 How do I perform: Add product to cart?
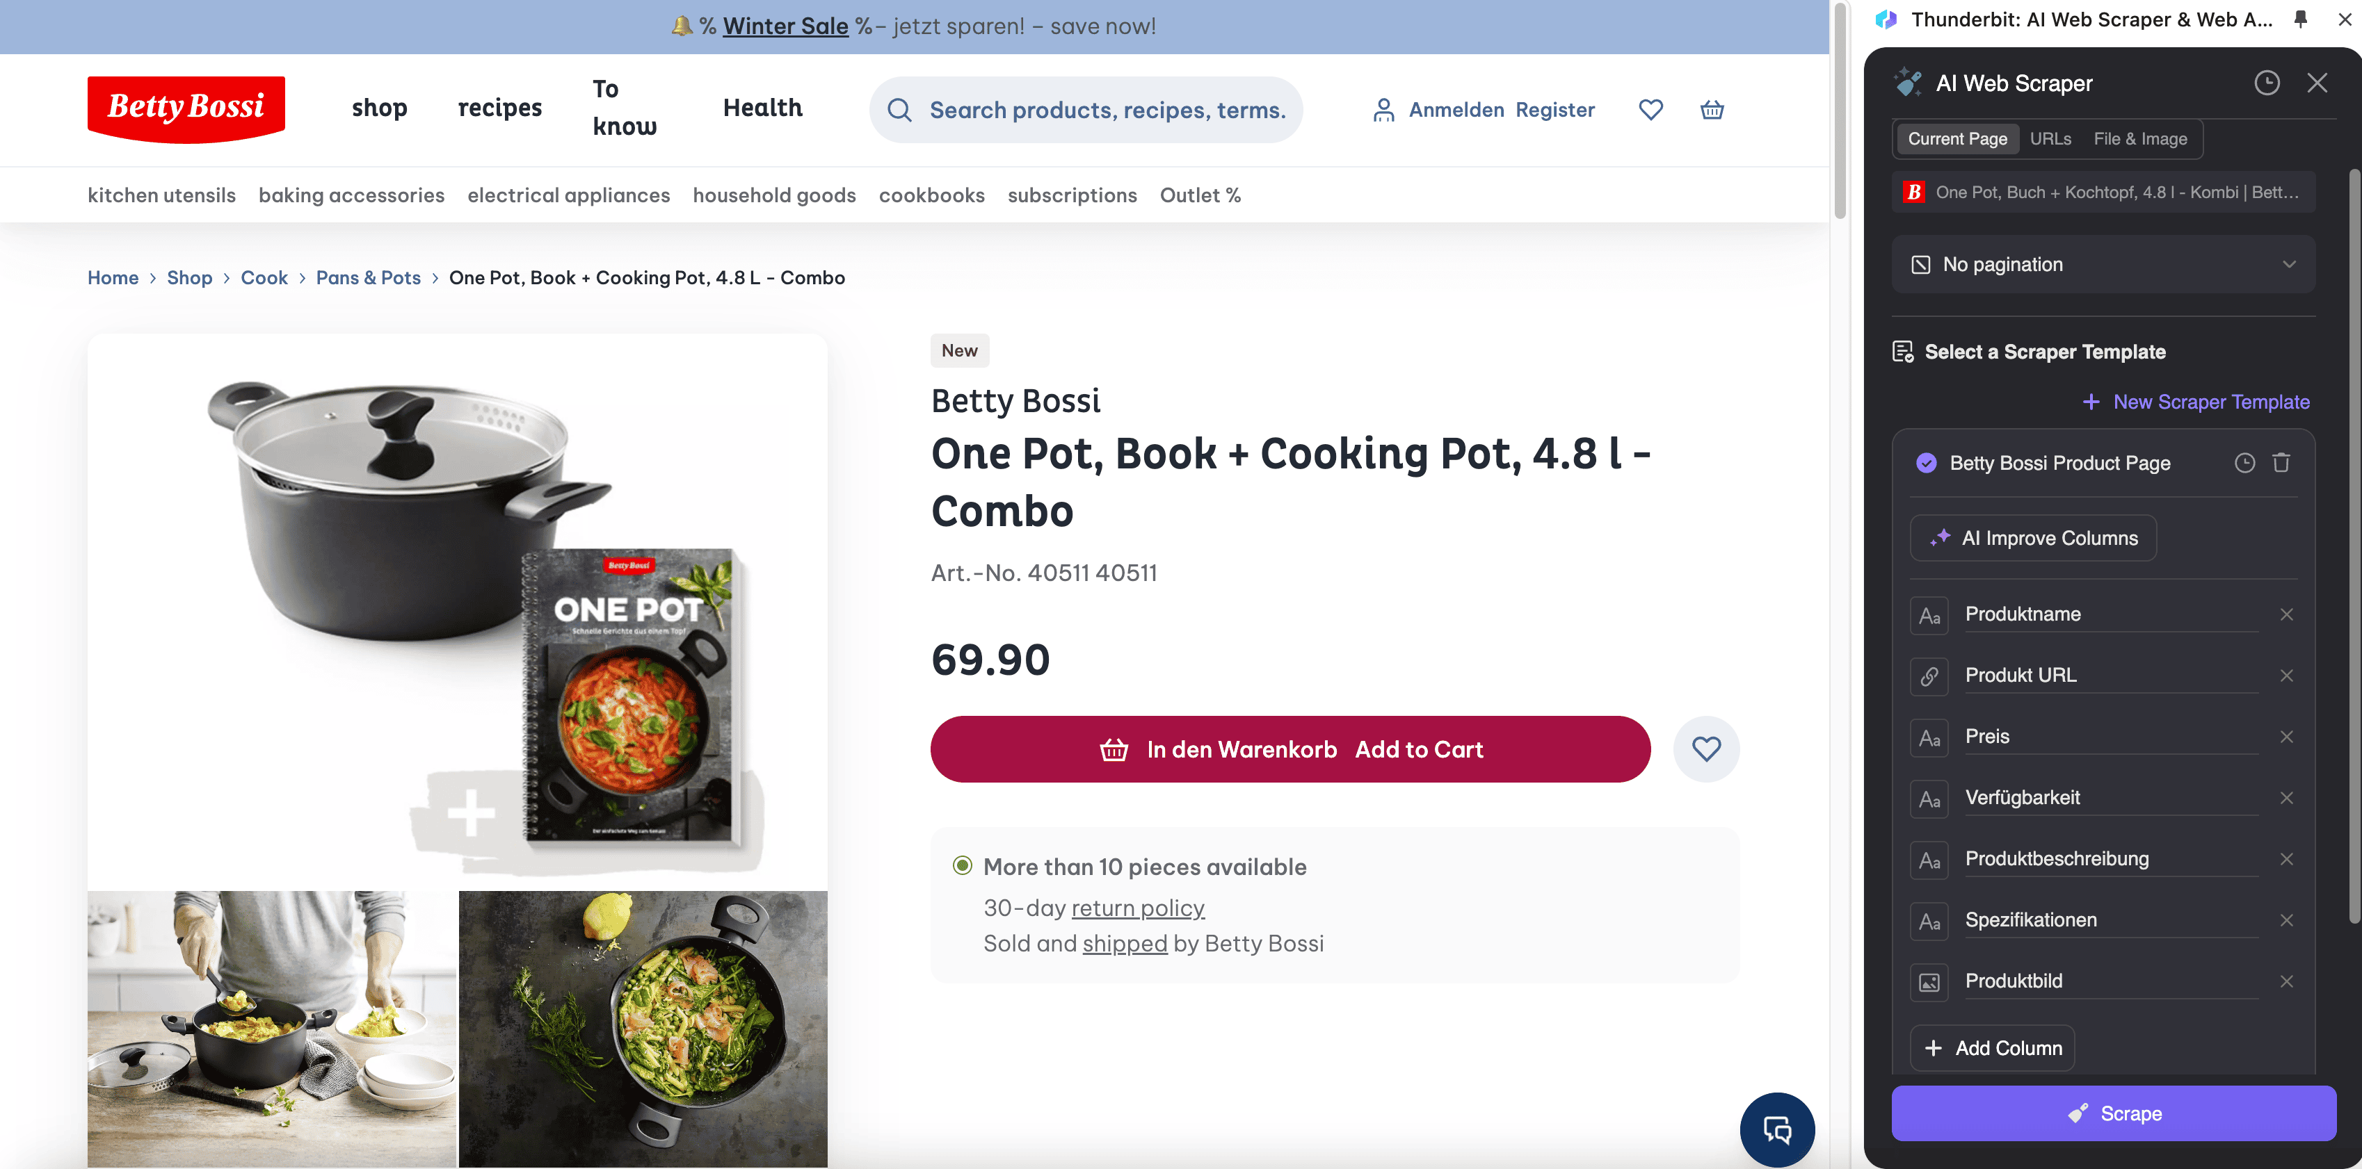pyautogui.click(x=1290, y=749)
